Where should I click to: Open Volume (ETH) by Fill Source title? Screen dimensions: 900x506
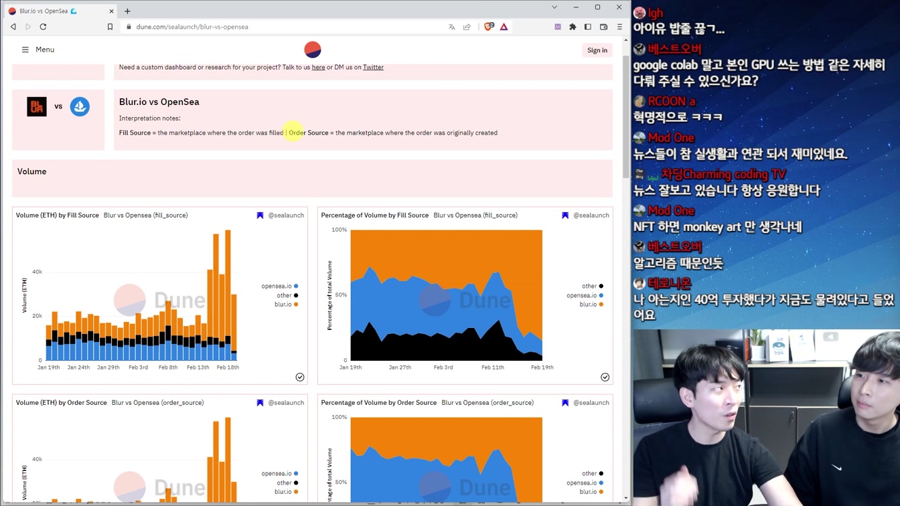[x=58, y=216]
